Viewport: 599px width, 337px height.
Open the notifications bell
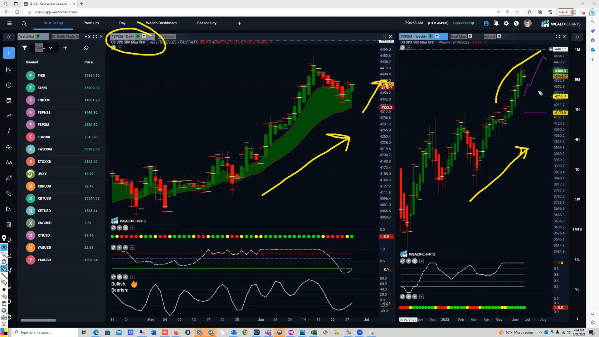(496, 23)
